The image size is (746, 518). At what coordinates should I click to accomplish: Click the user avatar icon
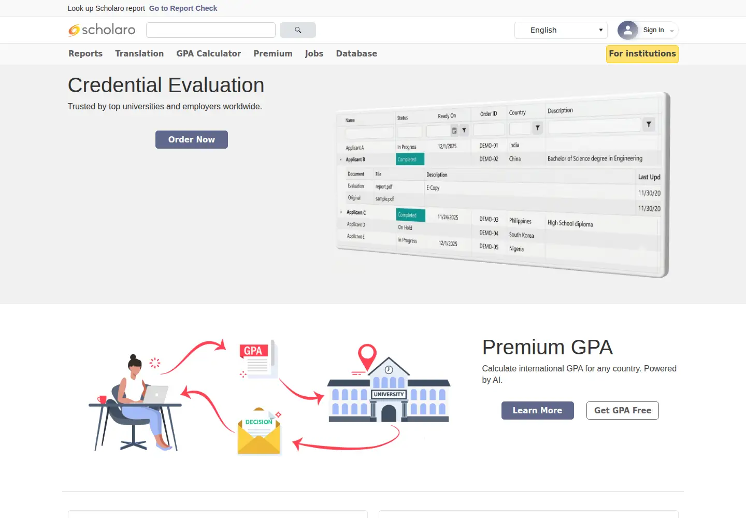pos(628,30)
